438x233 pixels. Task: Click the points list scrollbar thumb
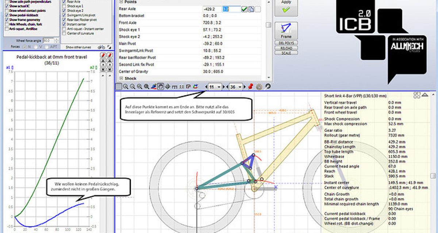coord(269,25)
